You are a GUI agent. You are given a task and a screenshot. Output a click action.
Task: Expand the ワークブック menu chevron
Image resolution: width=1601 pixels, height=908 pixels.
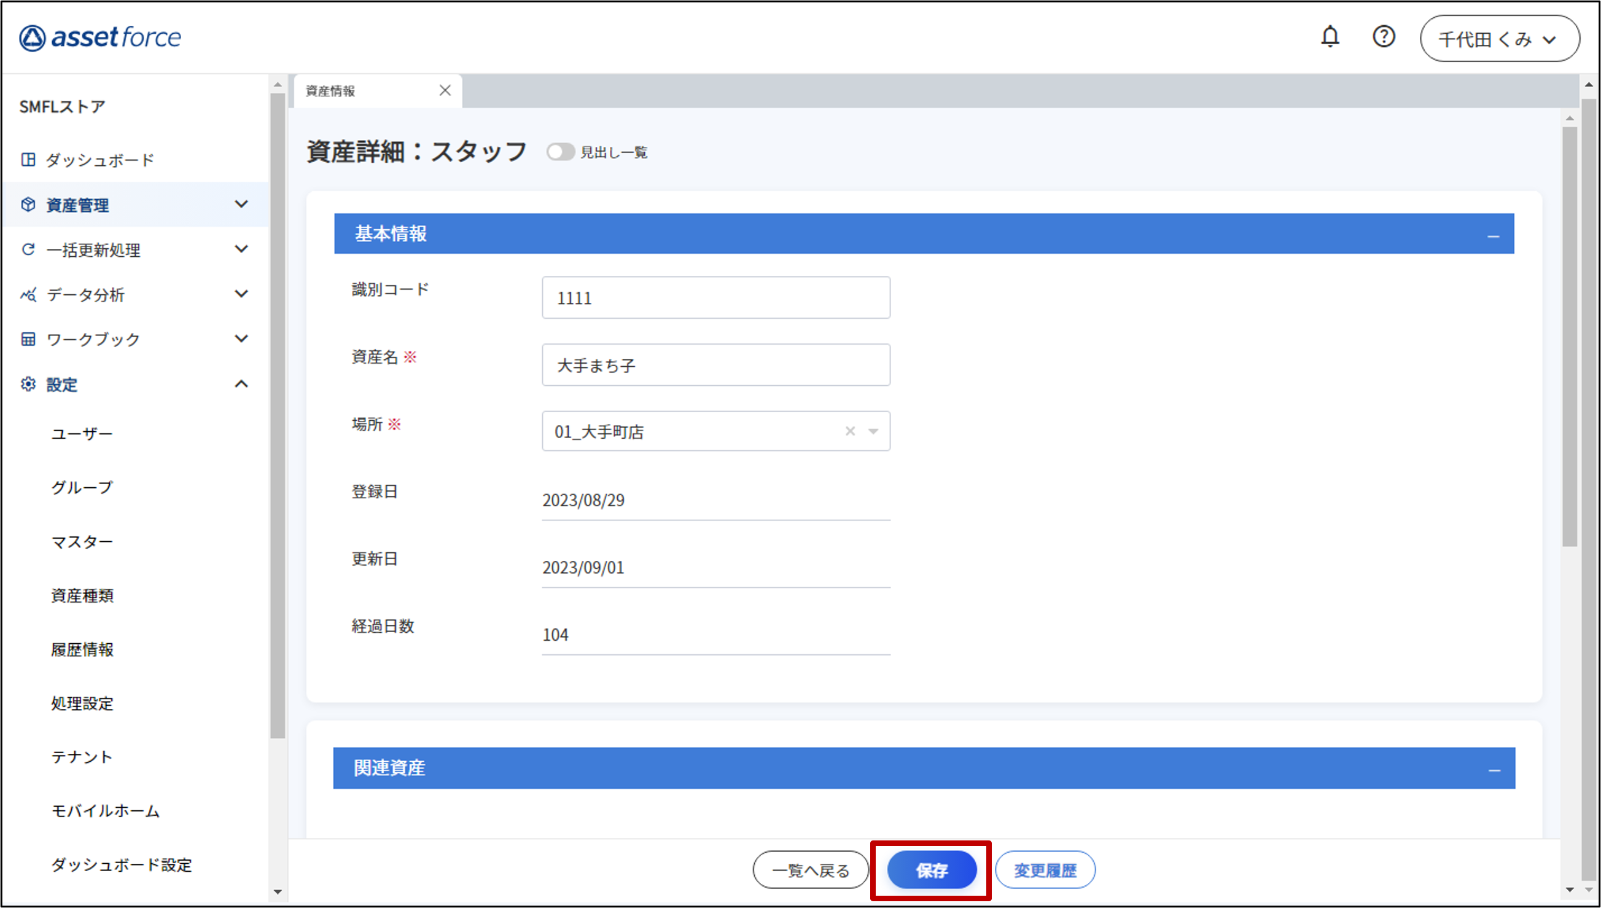[241, 339]
